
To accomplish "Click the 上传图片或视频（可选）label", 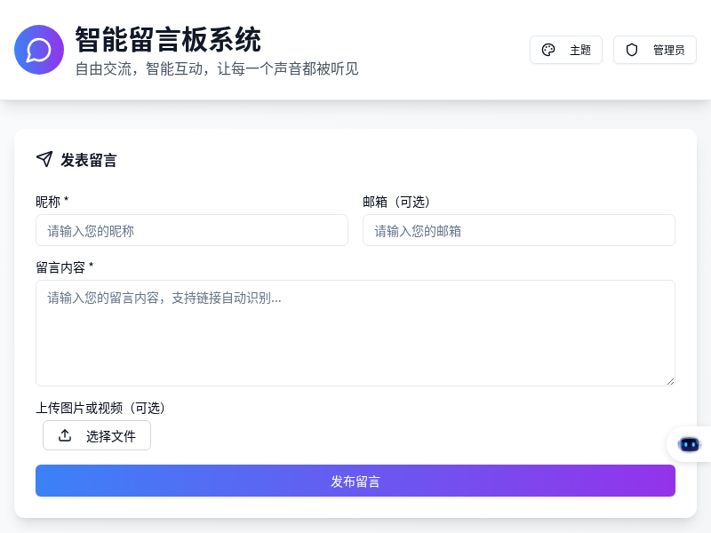I will coord(101,408).
